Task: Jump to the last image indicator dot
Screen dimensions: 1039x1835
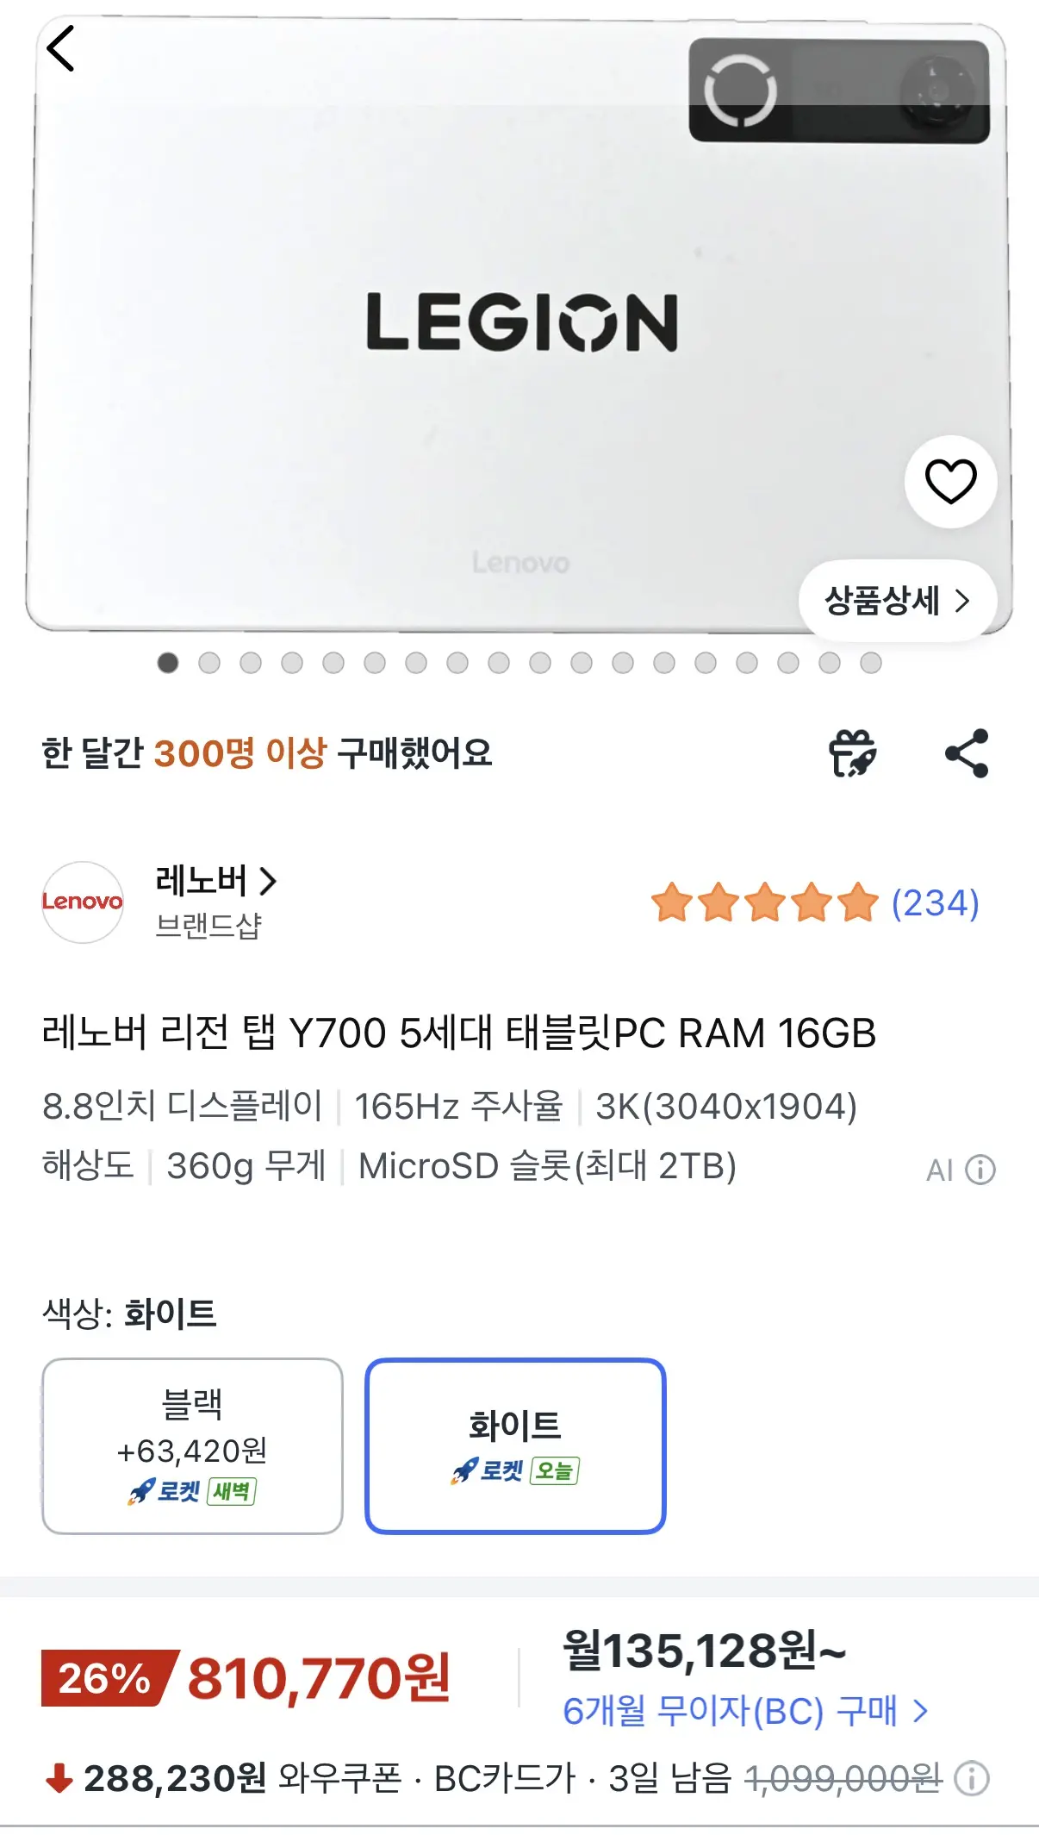Action: pos(871,662)
